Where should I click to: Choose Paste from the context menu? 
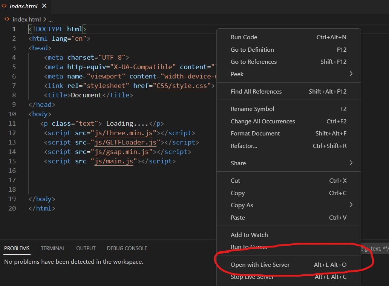(x=288, y=217)
